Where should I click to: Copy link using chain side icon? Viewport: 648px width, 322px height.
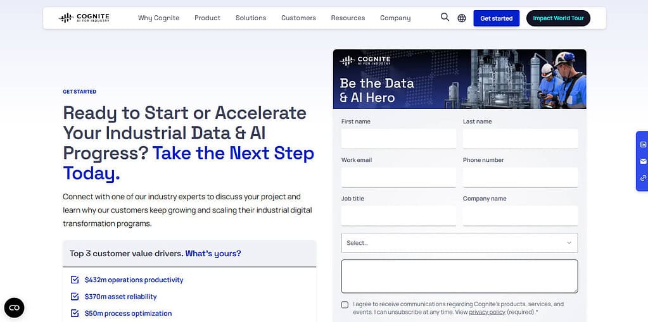click(643, 178)
